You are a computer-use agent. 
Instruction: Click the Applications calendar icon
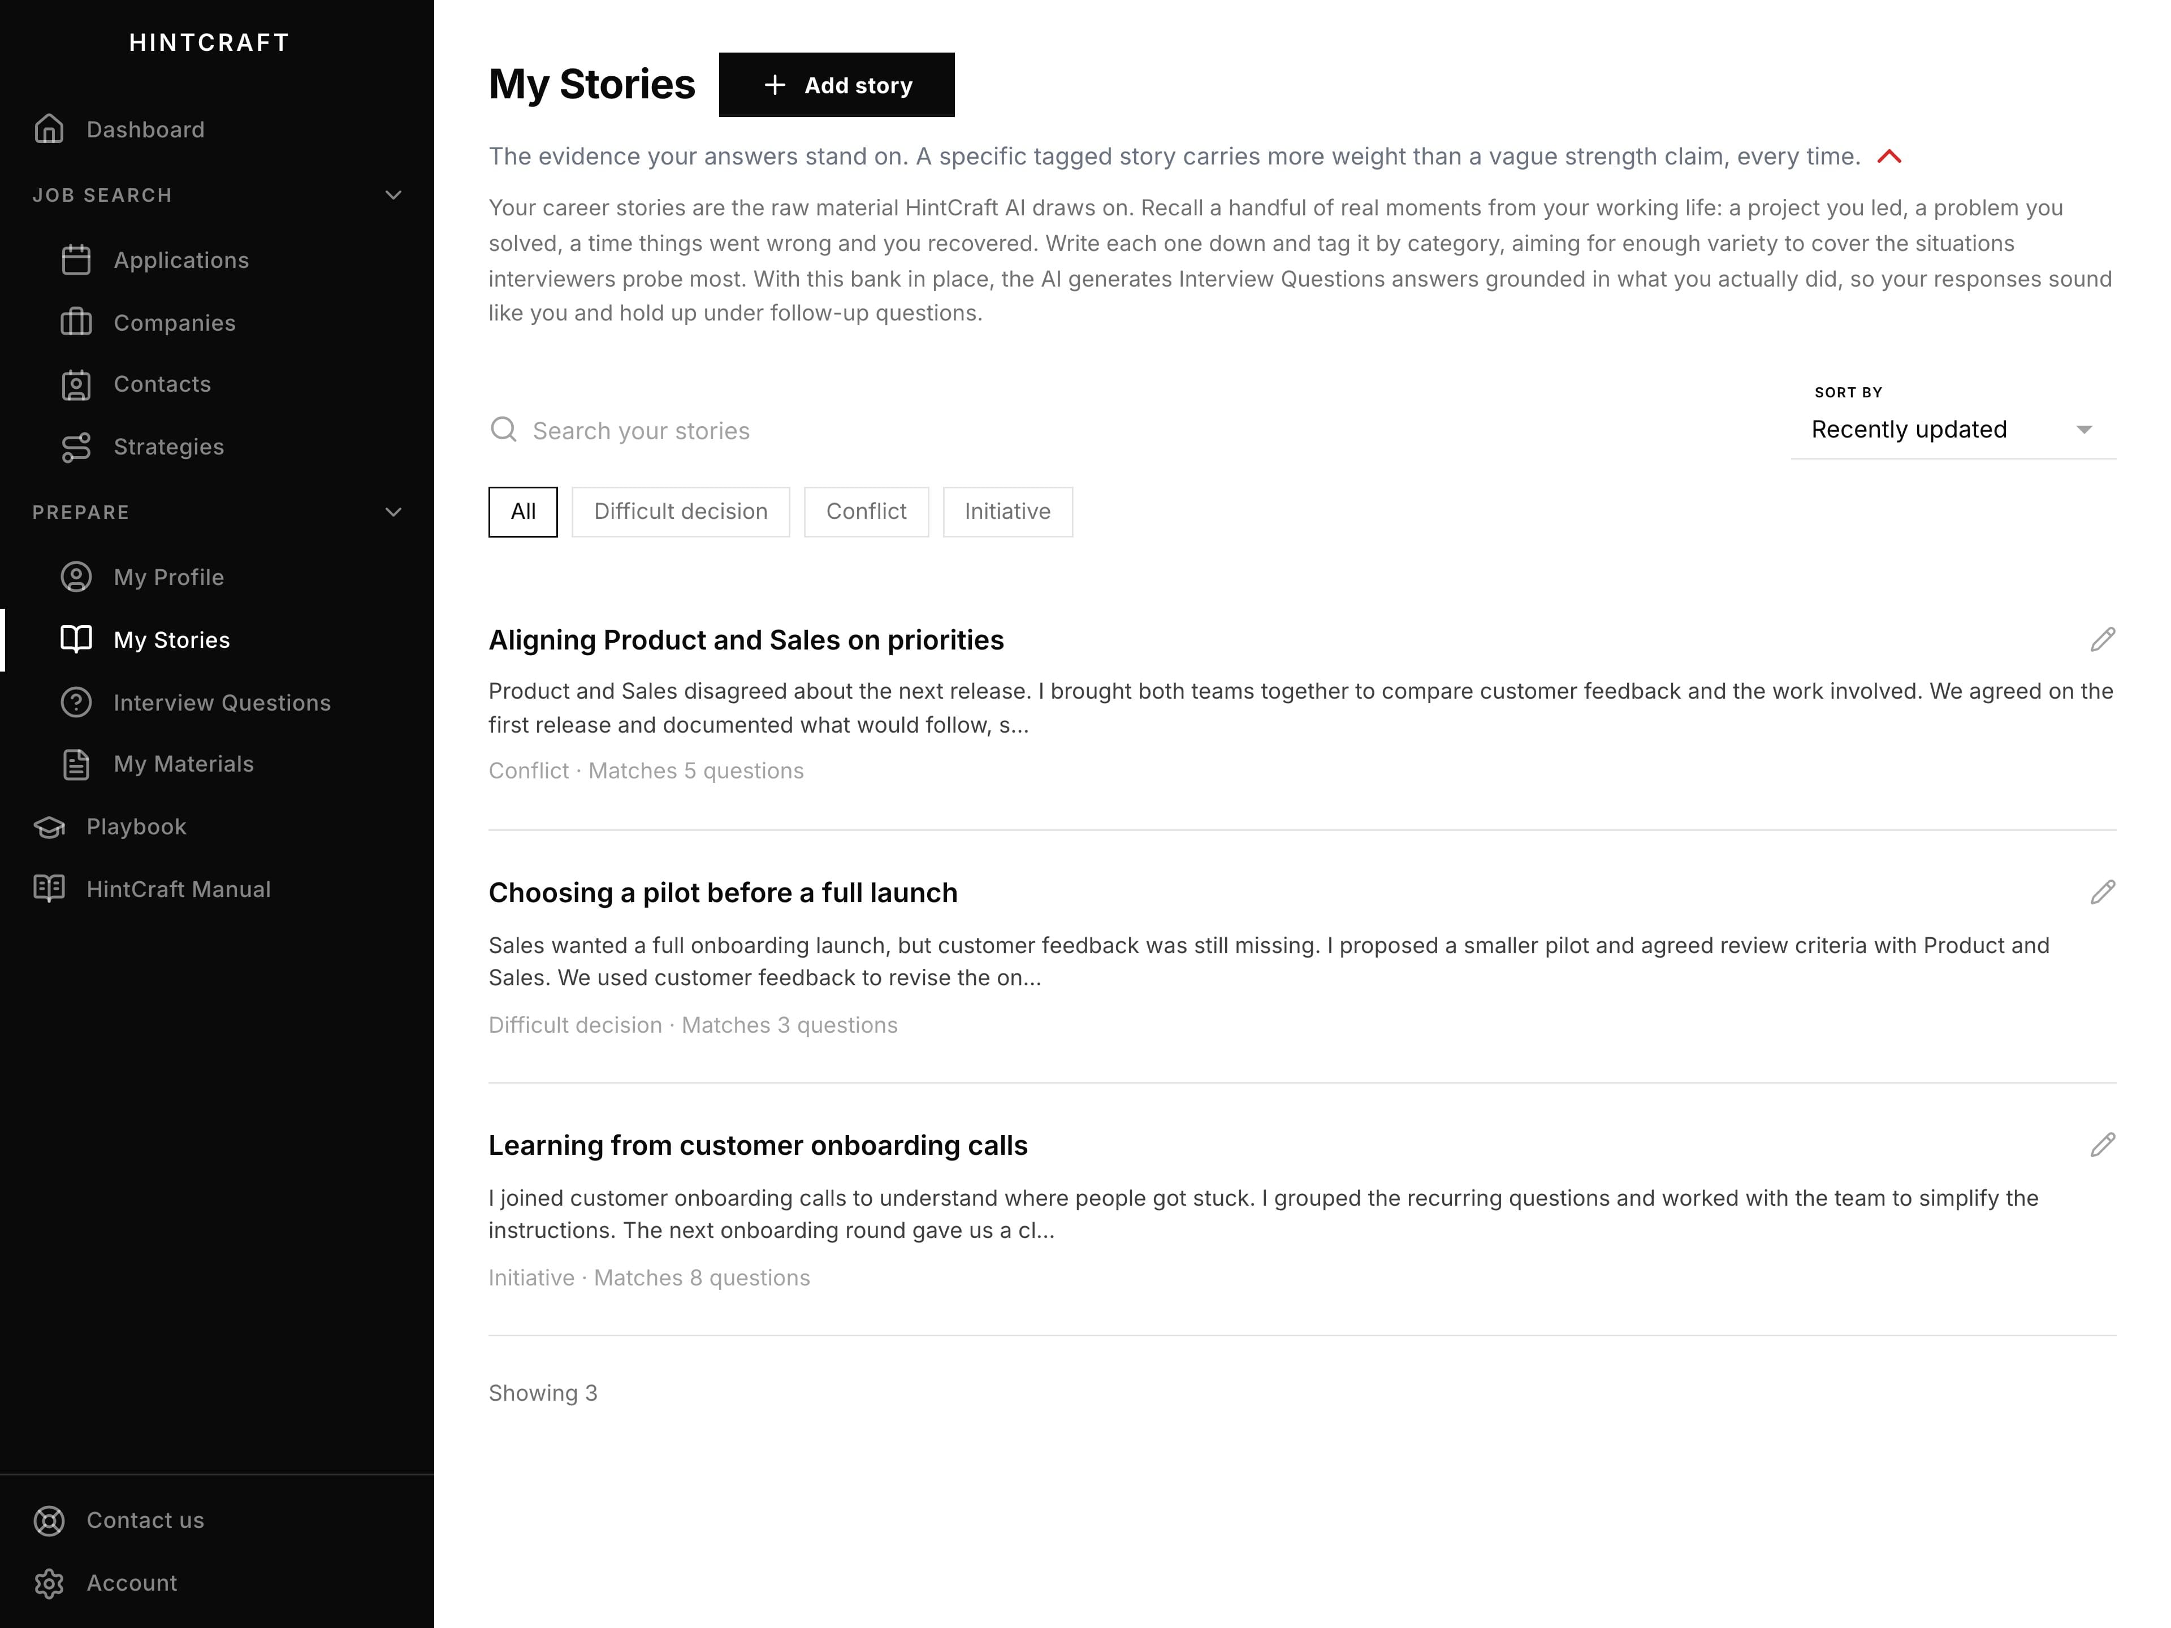76,260
